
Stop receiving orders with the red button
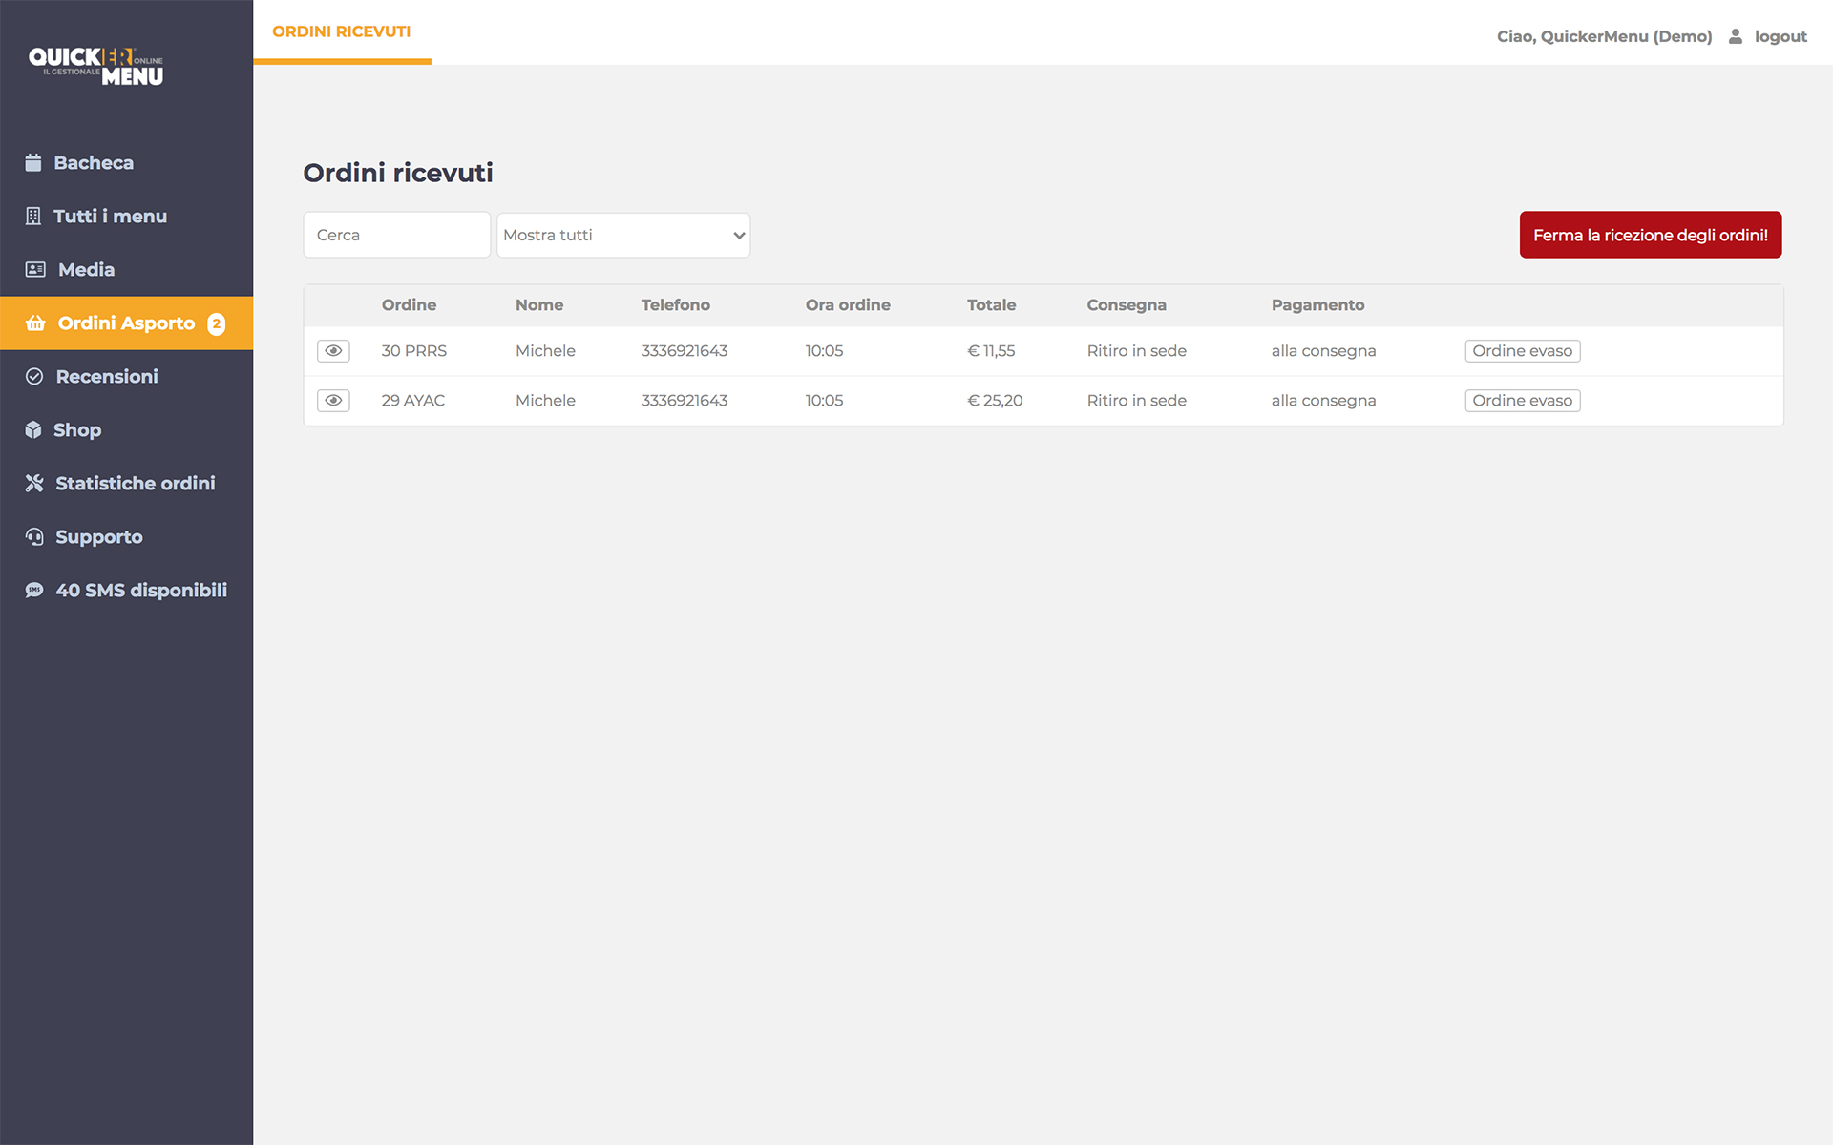click(x=1651, y=235)
